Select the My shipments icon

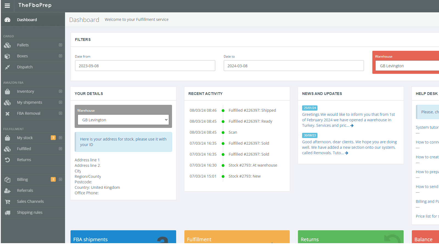[x=7, y=102]
